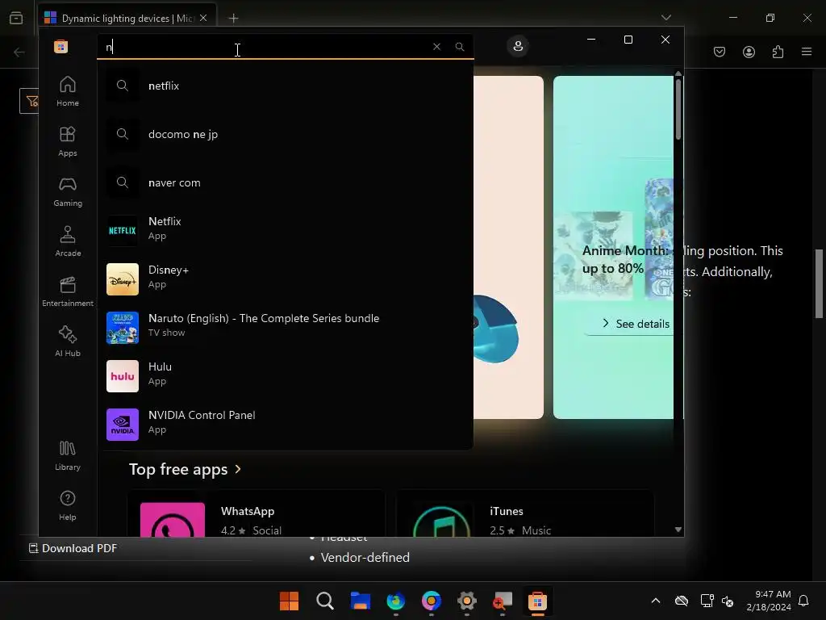Click Download PDF in browser page
Viewport: 826px width, 620px height.
tap(73, 548)
